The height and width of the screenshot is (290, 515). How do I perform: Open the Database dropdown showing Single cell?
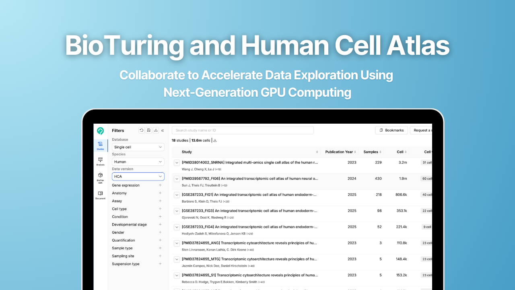click(138, 147)
